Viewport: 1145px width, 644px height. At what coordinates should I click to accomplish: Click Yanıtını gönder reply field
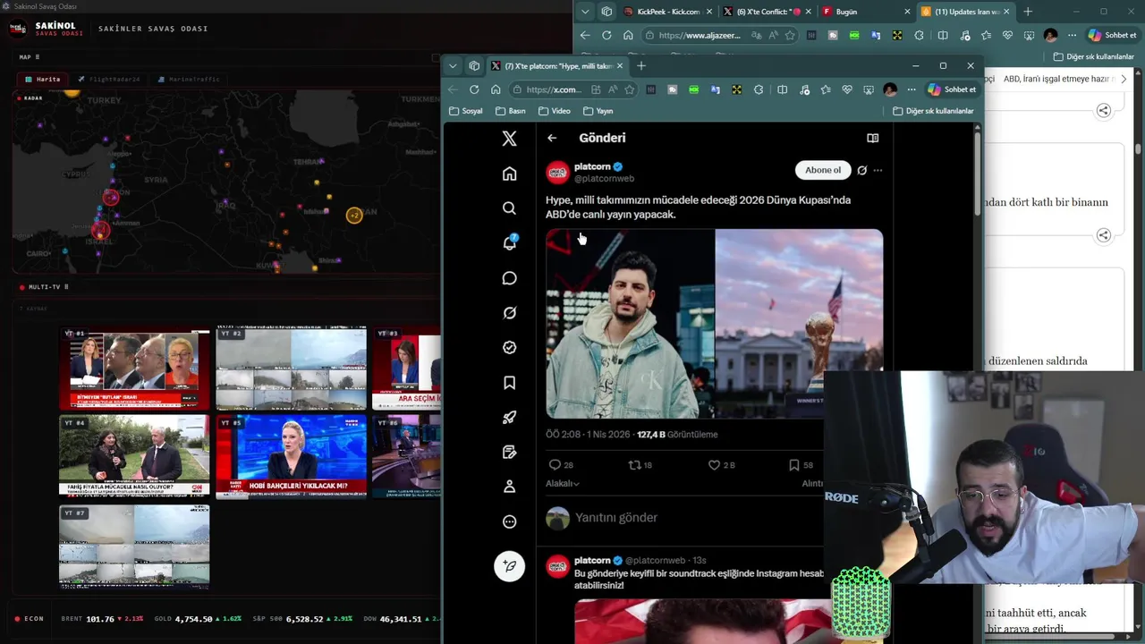pyautogui.click(x=616, y=518)
